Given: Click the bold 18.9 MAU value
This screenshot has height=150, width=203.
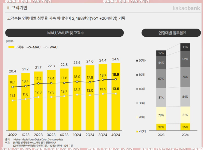Looking at the screenshot, I should point(116,75).
